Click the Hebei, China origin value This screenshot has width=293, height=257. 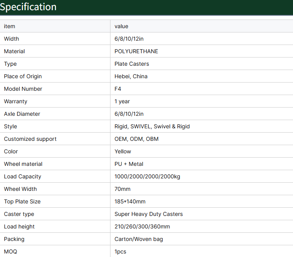131,76
